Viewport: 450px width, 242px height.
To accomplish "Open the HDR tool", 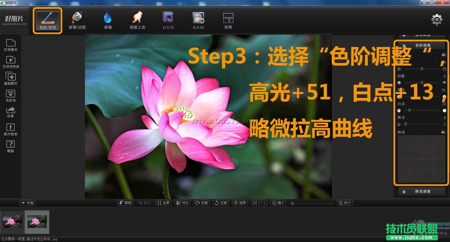I will 168,21.
